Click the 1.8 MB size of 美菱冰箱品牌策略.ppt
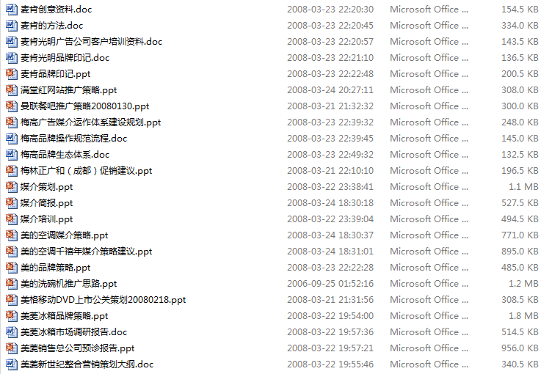Image resolution: width=552 pixels, height=374 pixels. 523,316
